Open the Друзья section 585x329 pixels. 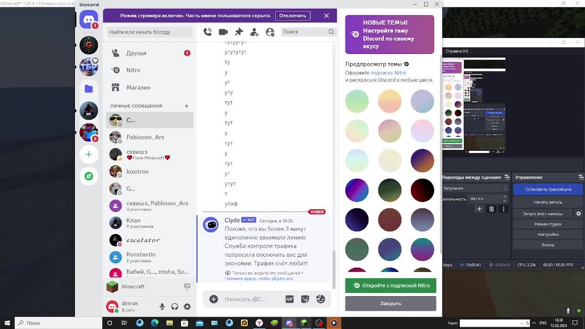(x=150, y=53)
